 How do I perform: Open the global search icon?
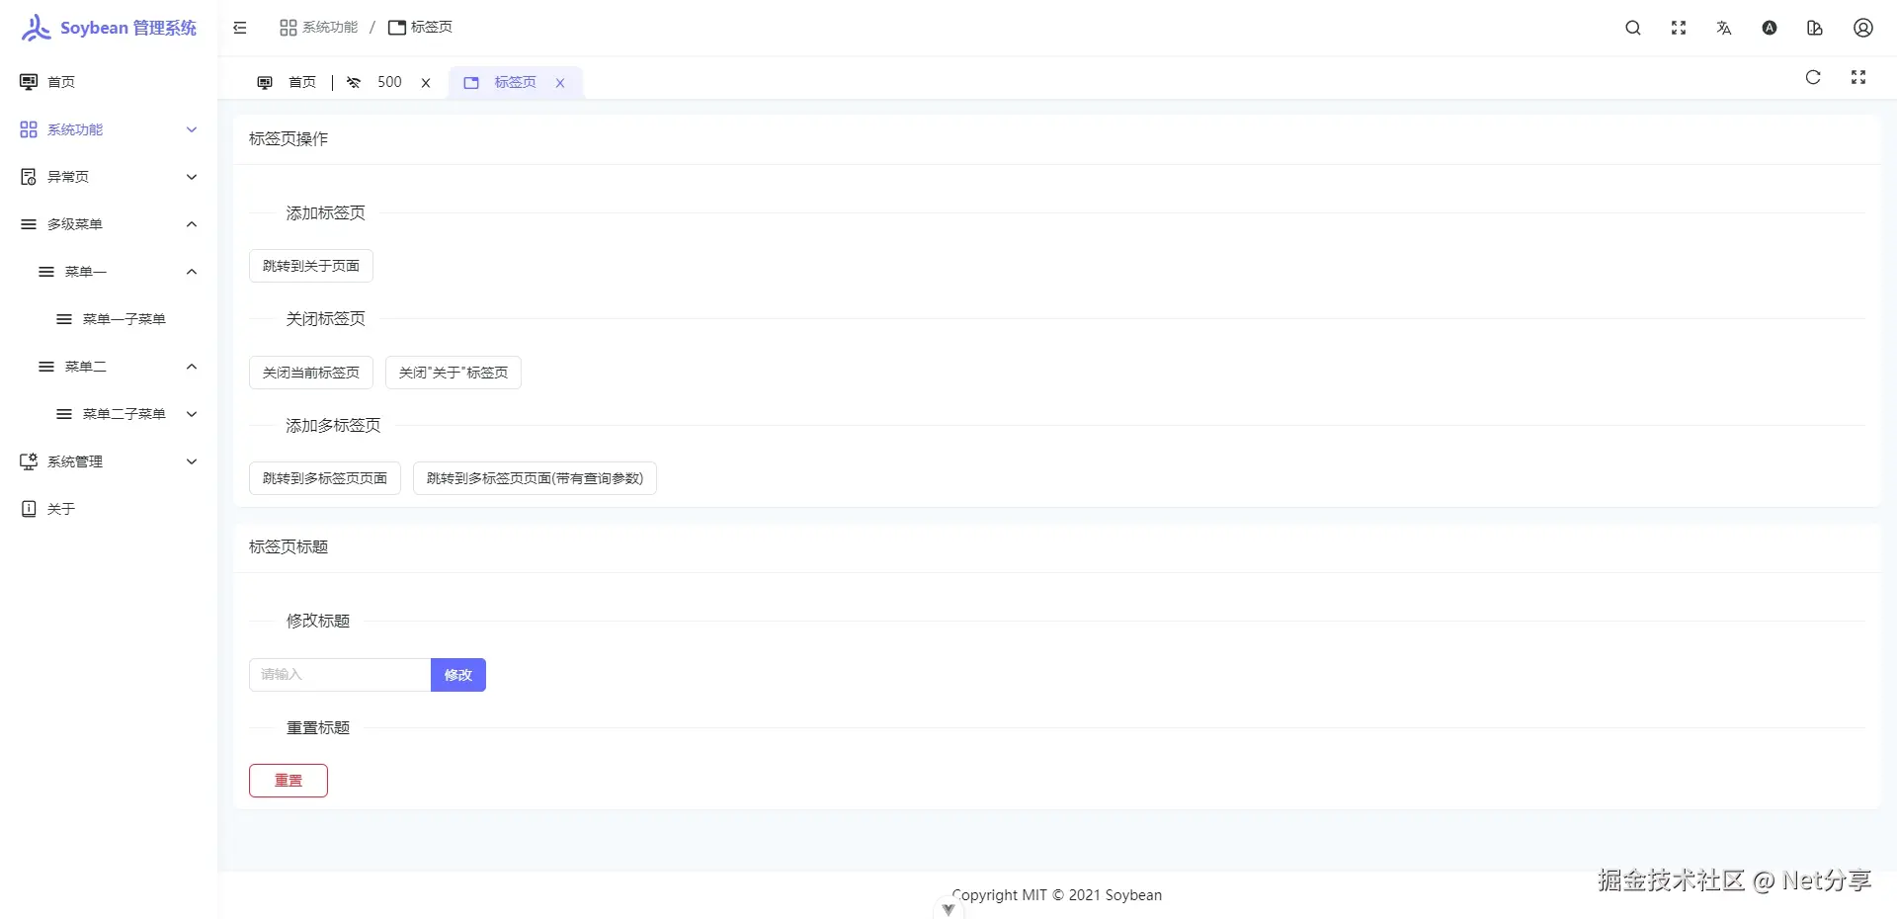(1633, 28)
